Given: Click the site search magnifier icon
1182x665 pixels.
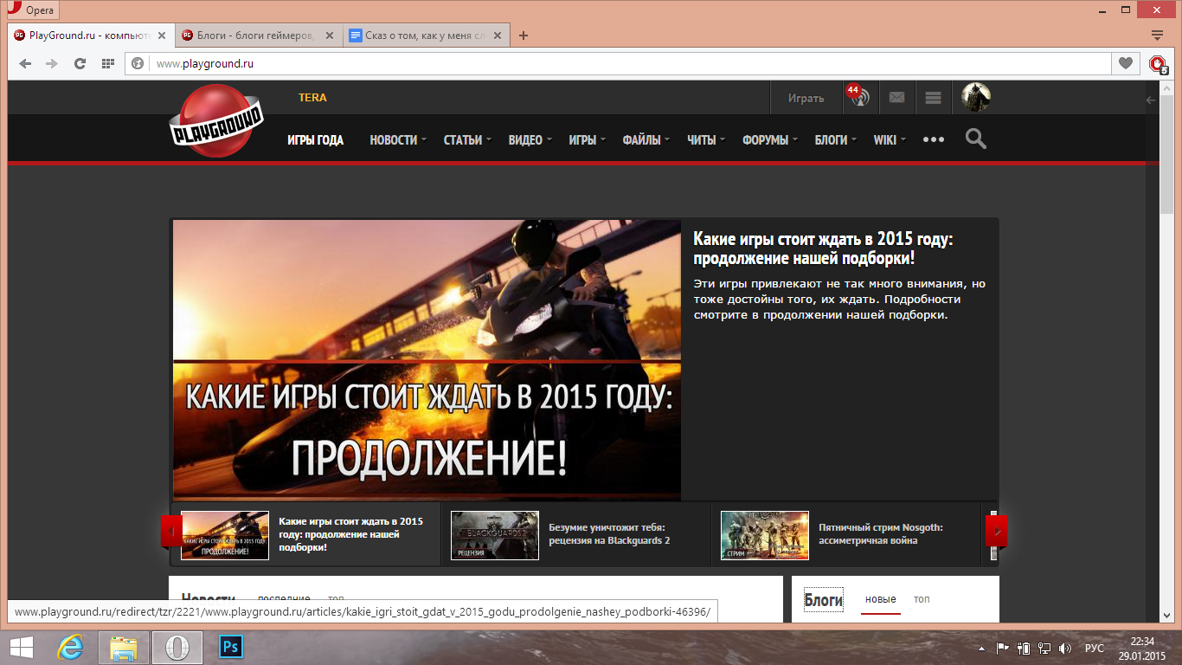Looking at the screenshot, I should (975, 139).
